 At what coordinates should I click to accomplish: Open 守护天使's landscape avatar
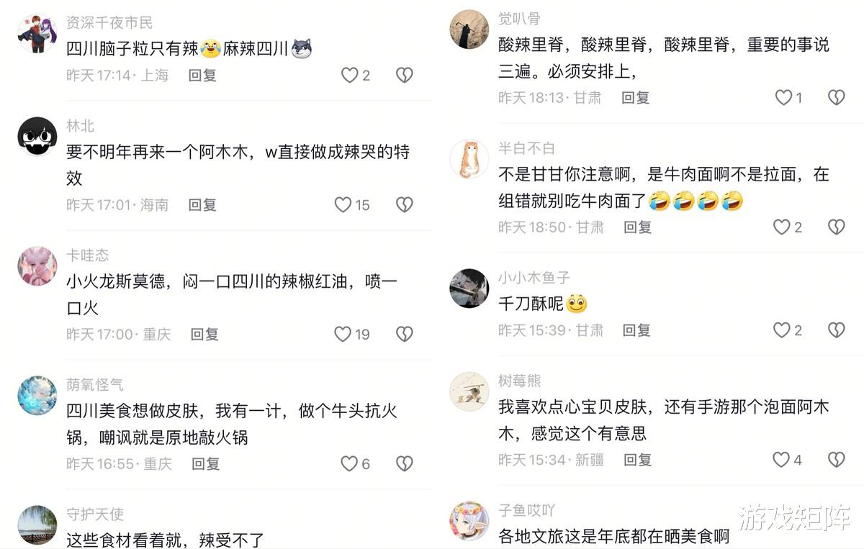point(37,525)
